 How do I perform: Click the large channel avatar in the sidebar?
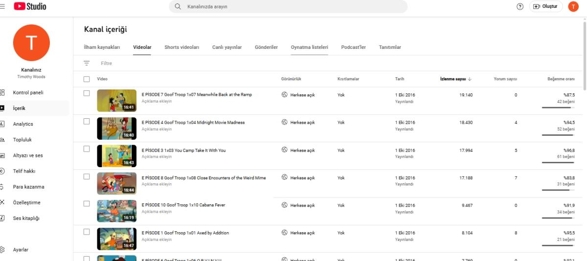(31, 43)
